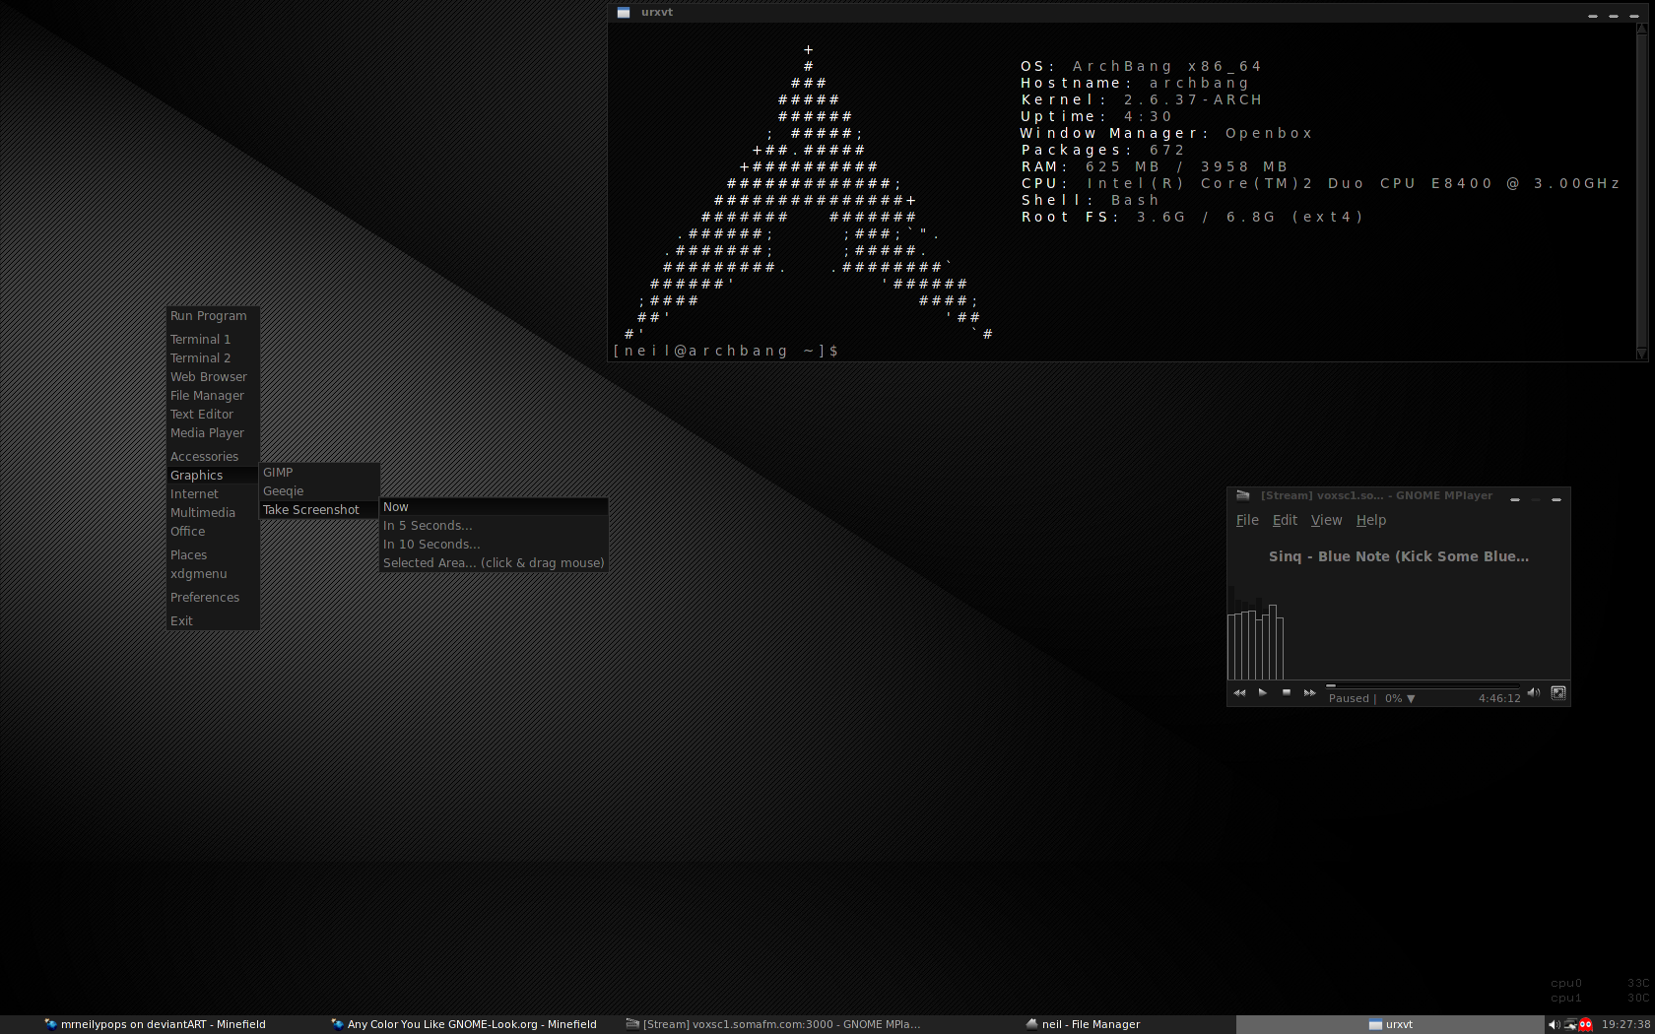Take screenshot Now

pyautogui.click(x=494, y=507)
